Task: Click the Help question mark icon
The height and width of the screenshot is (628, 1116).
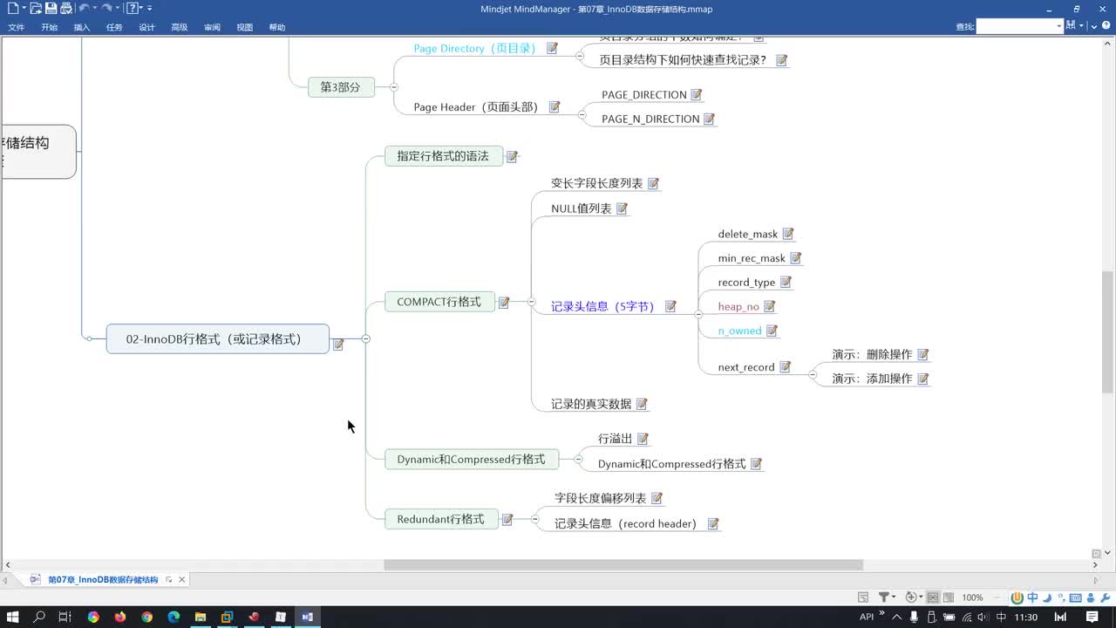Action: (x=131, y=8)
